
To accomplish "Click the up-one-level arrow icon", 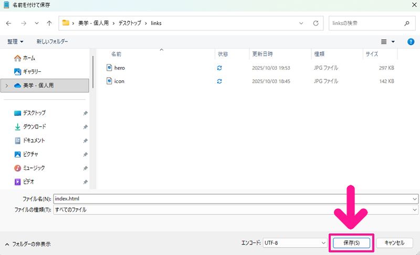I will (49, 24).
